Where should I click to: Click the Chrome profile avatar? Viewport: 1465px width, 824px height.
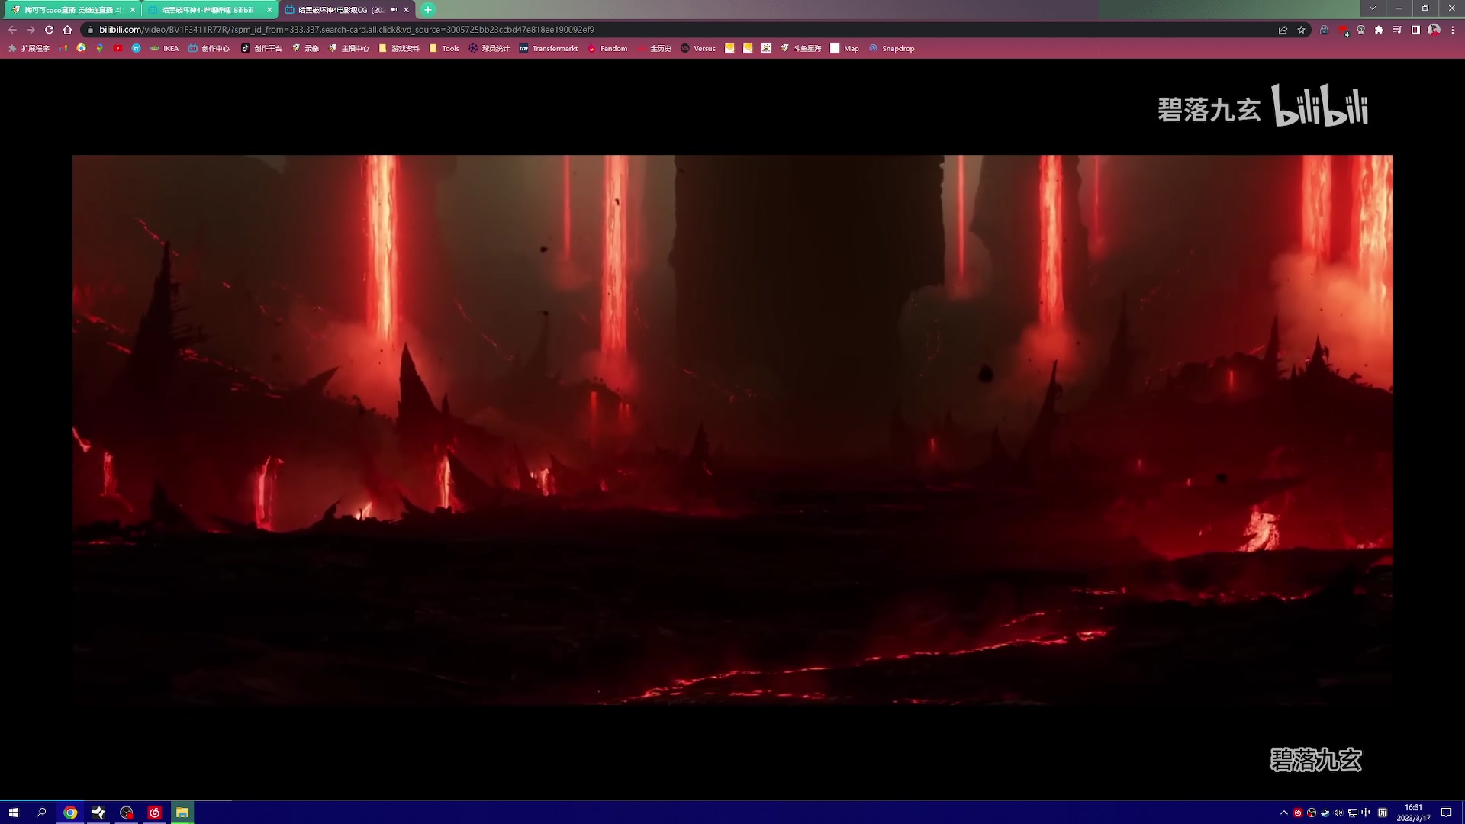pyautogui.click(x=1434, y=30)
